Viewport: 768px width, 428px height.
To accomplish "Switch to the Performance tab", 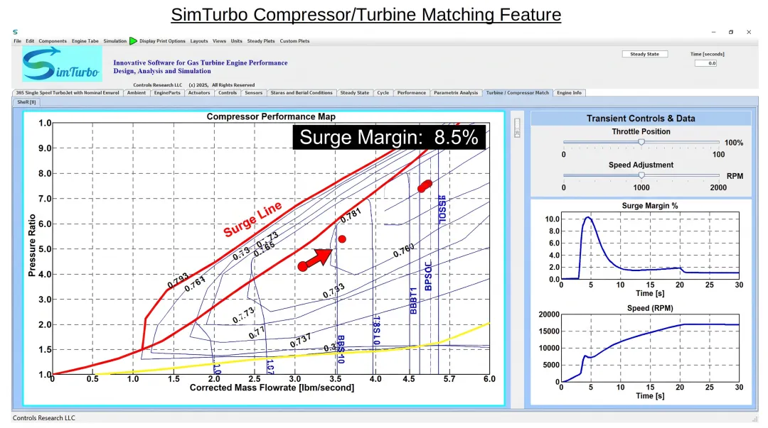I will coord(412,93).
